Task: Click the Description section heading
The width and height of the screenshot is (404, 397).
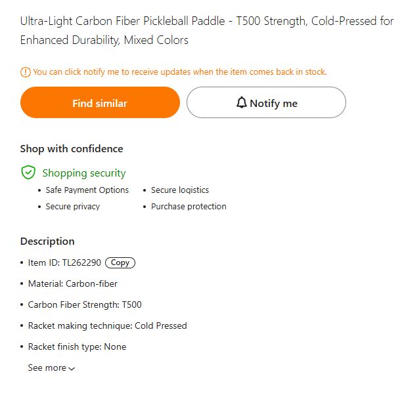Action: point(47,241)
